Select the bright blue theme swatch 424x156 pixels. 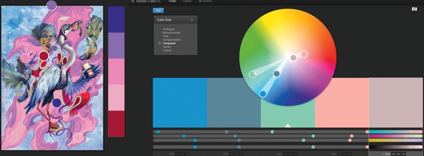point(180,103)
